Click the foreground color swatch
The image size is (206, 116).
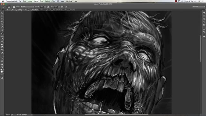click(2, 72)
